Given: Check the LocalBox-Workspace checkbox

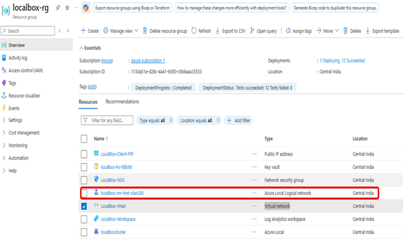Looking at the screenshot, I should coord(84,219).
